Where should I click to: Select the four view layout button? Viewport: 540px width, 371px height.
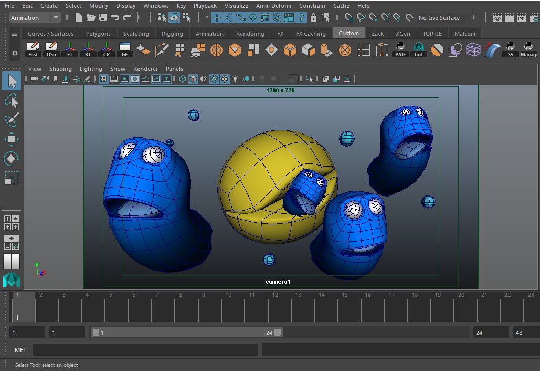pyautogui.click(x=12, y=223)
